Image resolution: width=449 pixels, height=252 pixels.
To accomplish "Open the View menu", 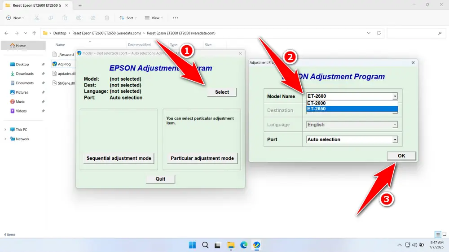I will tap(154, 18).
